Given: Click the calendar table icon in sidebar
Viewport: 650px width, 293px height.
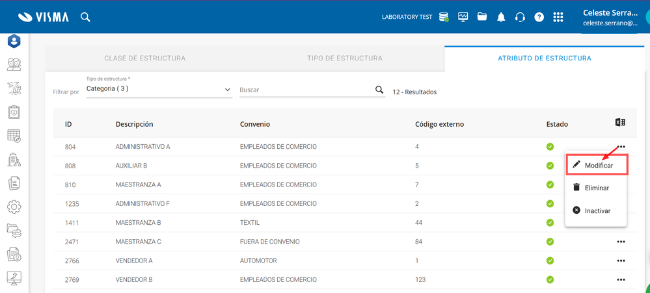Looking at the screenshot, I should [14, 136].
